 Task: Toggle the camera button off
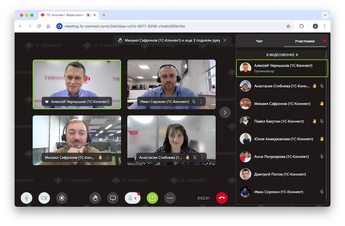[44, 198]
